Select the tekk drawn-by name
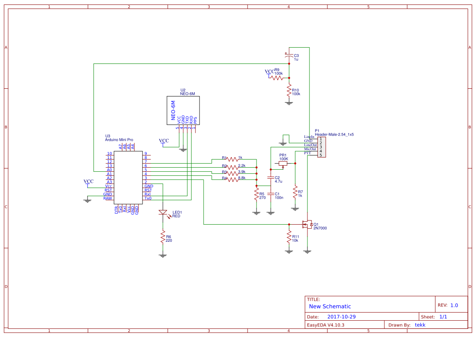 tap(420, 325)
